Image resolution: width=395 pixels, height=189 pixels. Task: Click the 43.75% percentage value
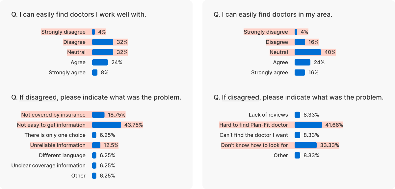[133, 125]
